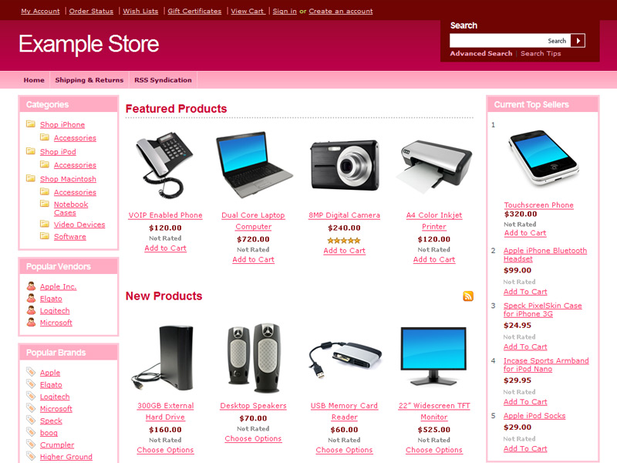Click the View Cart link in header
The width and height of the screenshot is (617, 463).
coord(247,11)
